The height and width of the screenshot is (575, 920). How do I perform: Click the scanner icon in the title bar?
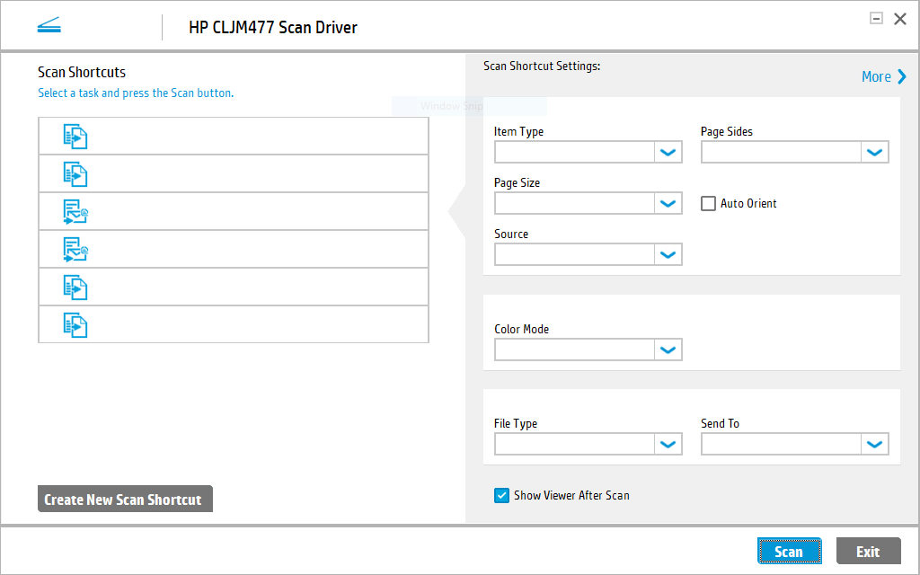(49, 24)
